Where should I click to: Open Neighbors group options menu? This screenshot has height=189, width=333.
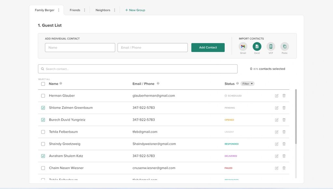point(115,10)
